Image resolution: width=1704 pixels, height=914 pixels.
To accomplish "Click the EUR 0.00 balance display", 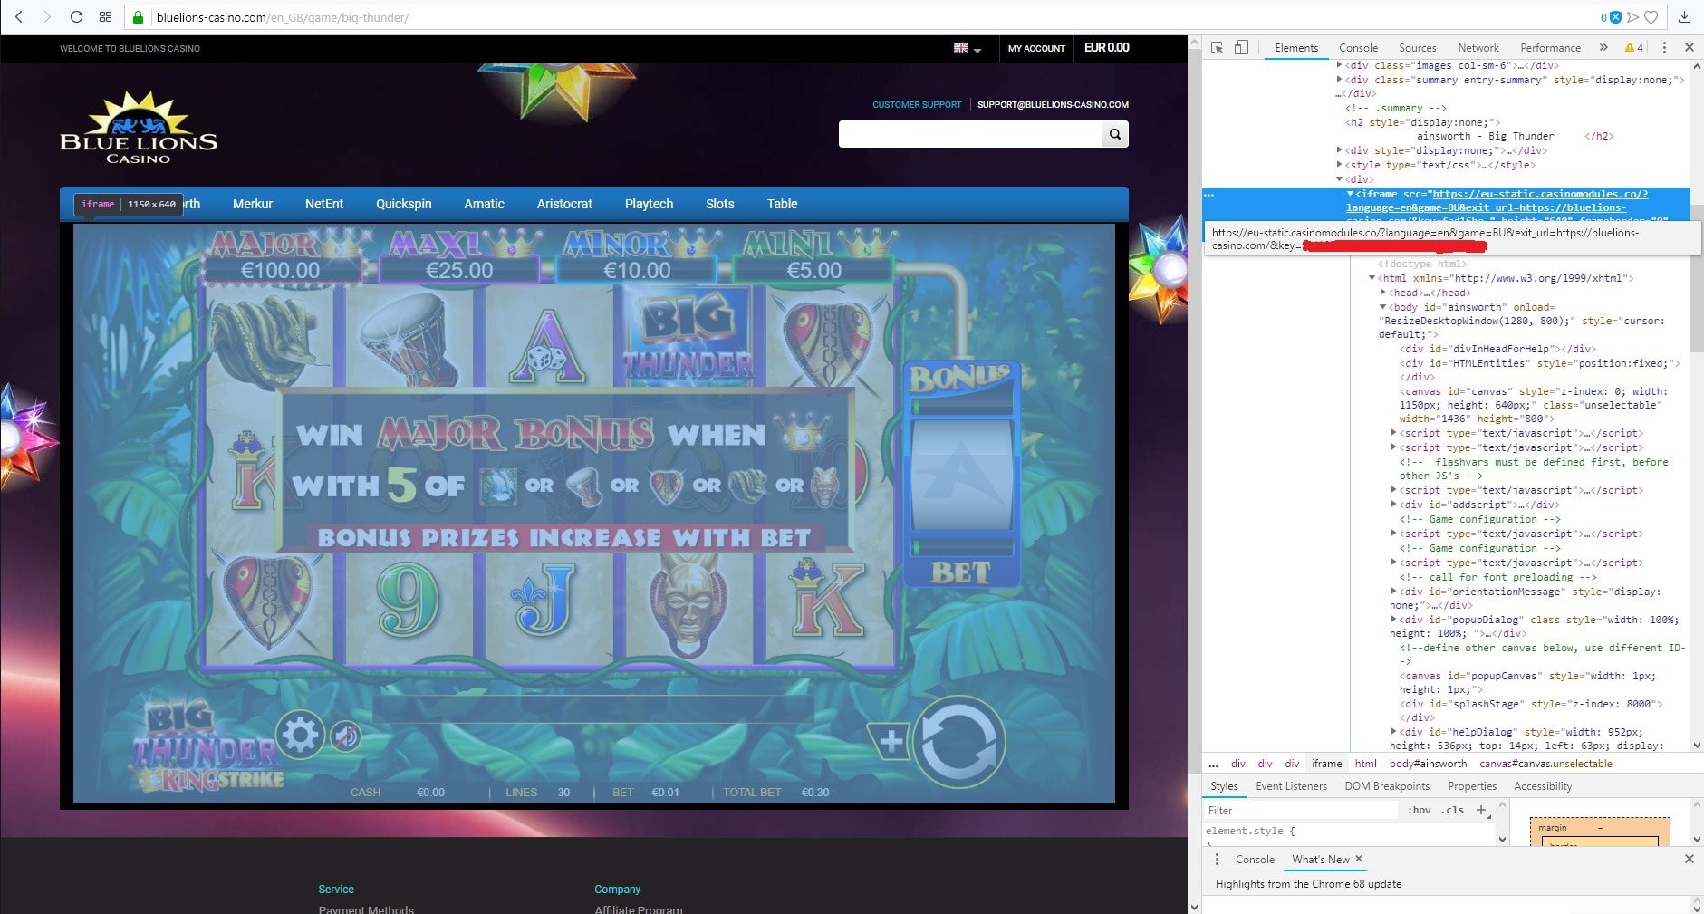I will [x=1106, y=48].
